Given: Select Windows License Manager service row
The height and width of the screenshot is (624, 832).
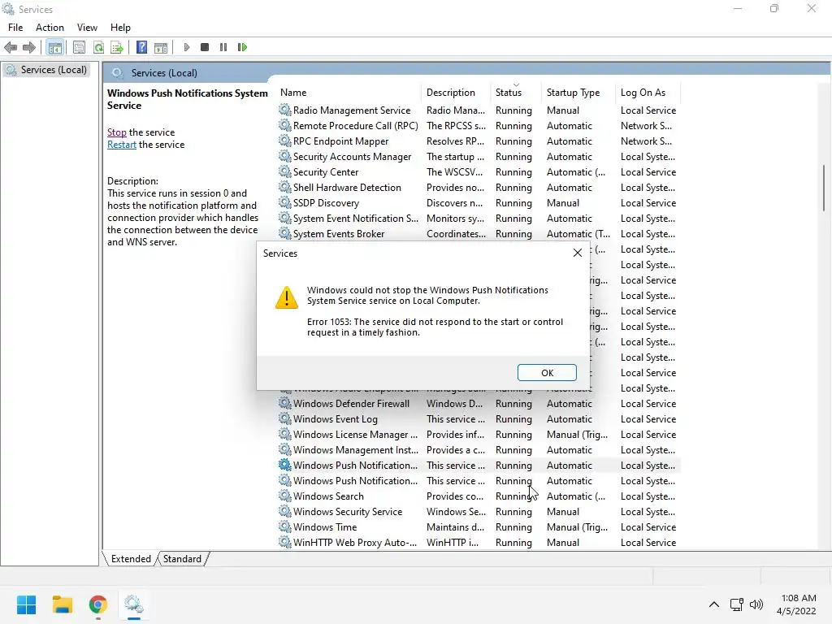Looking at the screenshot, I should click(x=478, y=434).
